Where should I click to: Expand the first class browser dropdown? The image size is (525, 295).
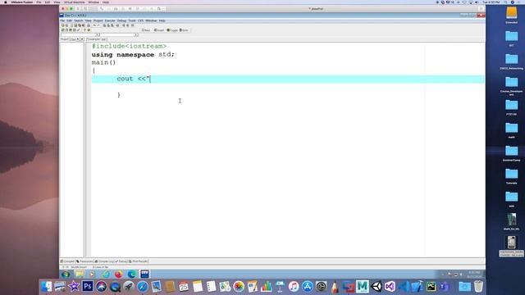[98, 34]
